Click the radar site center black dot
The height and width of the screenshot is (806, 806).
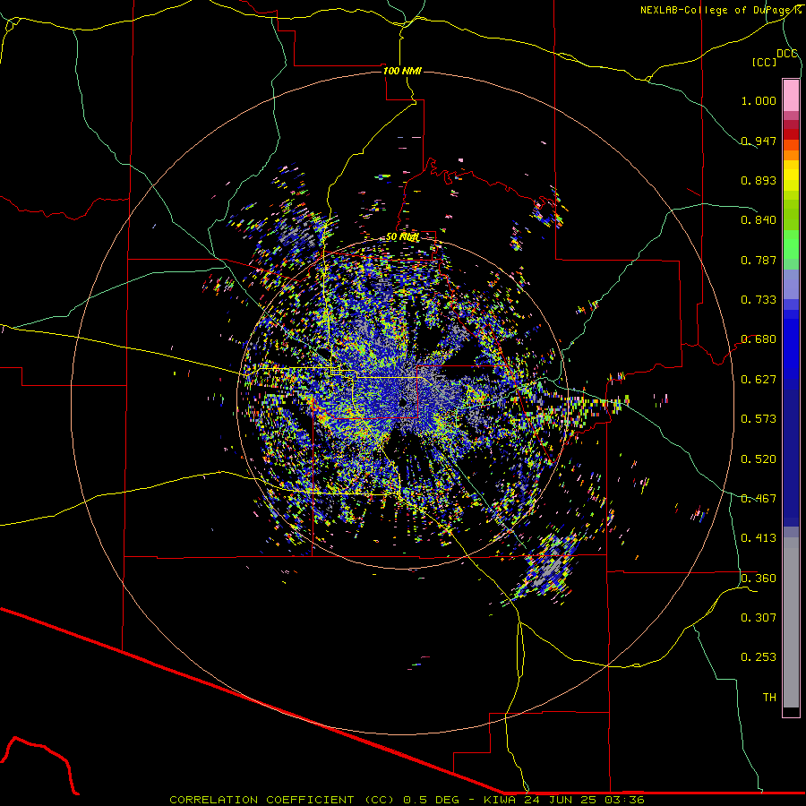tap(404, 402)
